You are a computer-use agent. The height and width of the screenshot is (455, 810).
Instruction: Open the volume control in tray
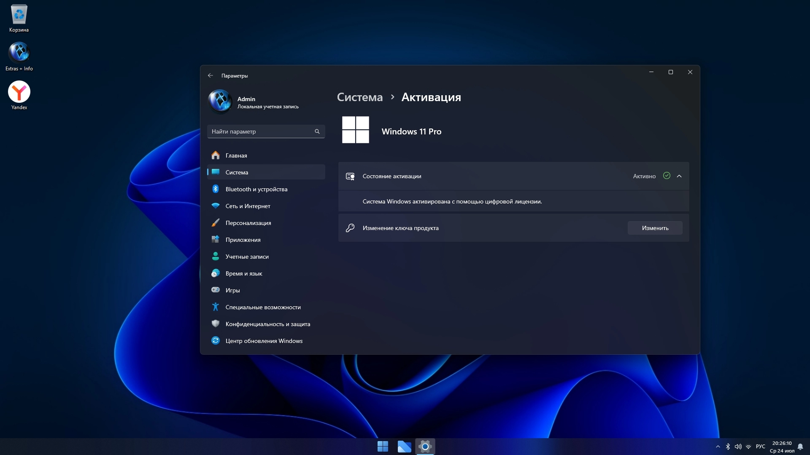point(738,447)
